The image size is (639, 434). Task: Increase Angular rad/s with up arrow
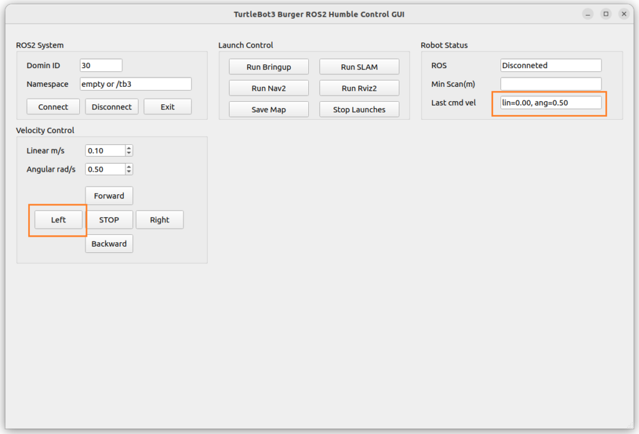coord(129,167)
